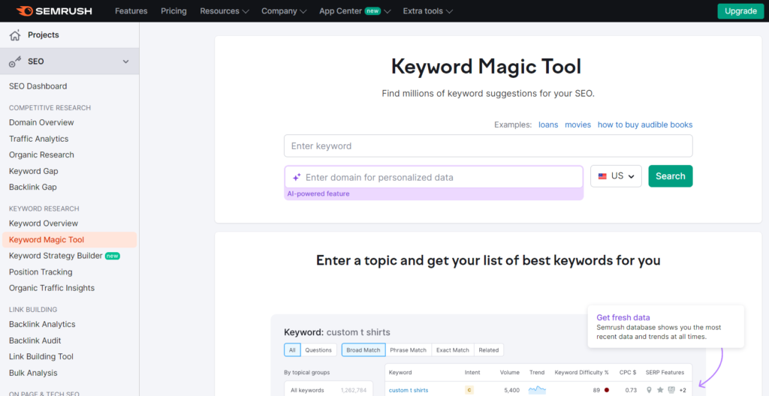Open Keyword Strategy Builder in sidebar
The width and height of the screenshot is (769, 396).
coord(56,256)
